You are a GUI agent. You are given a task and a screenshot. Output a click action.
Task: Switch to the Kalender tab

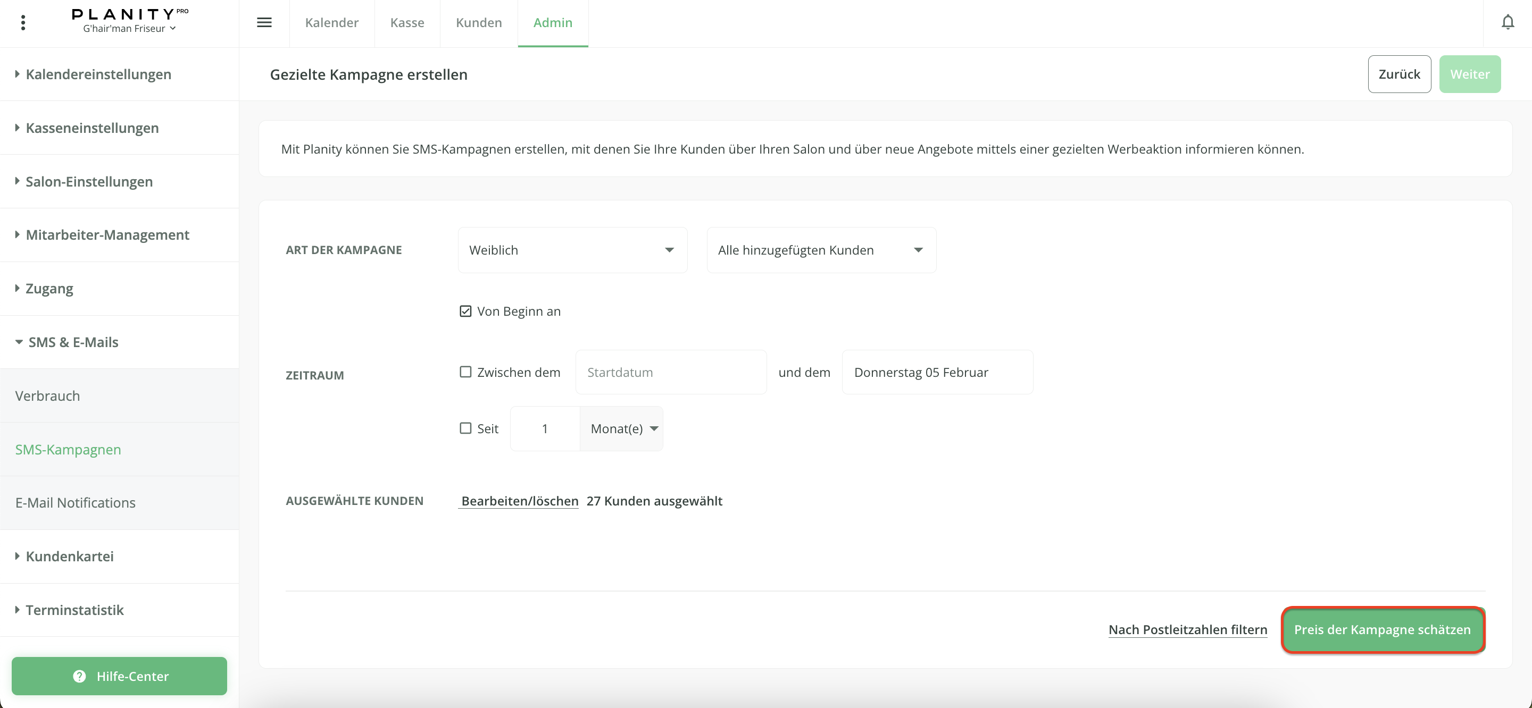[x=331, y=22]
